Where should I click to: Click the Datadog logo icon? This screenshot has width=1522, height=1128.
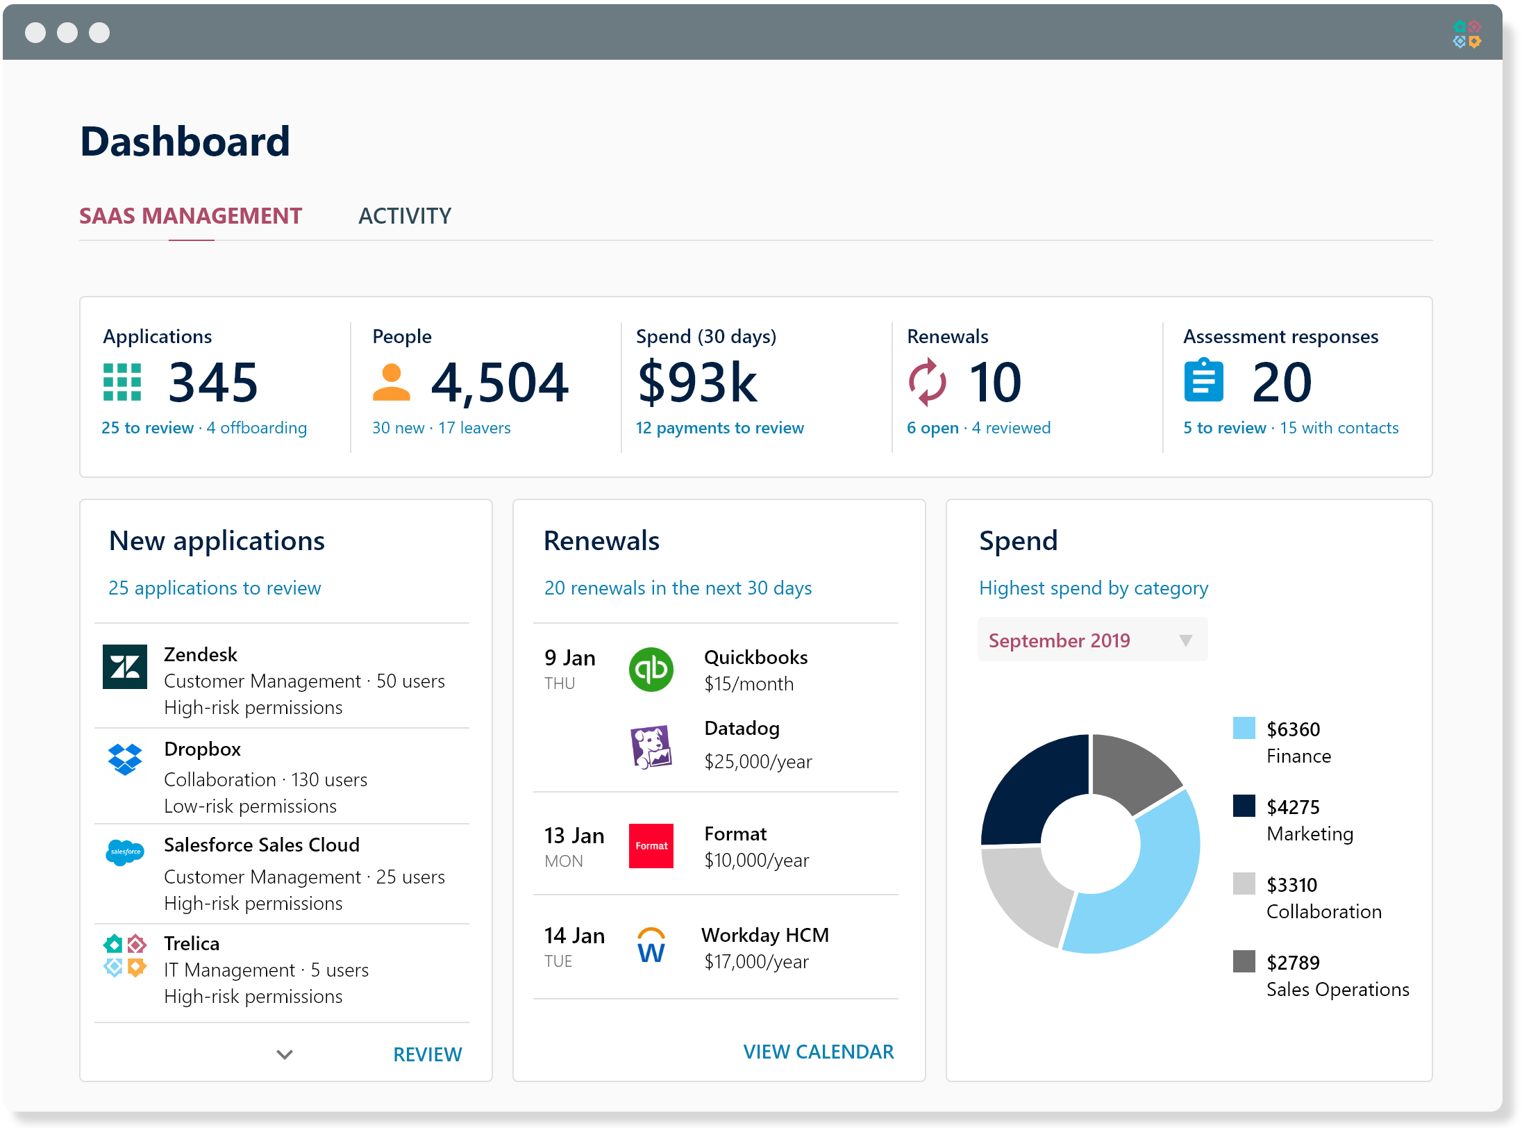tap(651, 747)
